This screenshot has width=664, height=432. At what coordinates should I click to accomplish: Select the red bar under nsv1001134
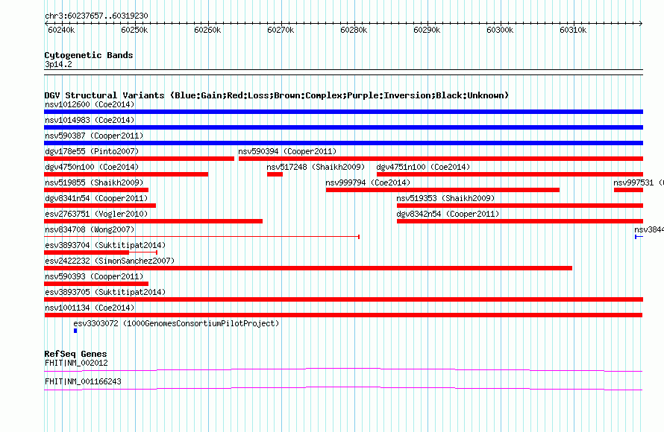343,315
